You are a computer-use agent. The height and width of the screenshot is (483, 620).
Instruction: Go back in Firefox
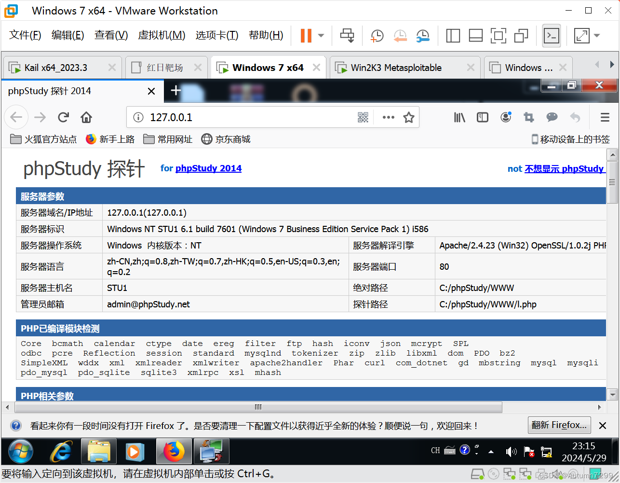[16, 117]
